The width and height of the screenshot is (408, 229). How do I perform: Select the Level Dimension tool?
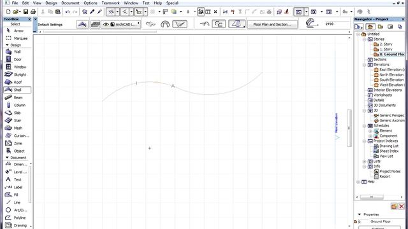[17, 172]
